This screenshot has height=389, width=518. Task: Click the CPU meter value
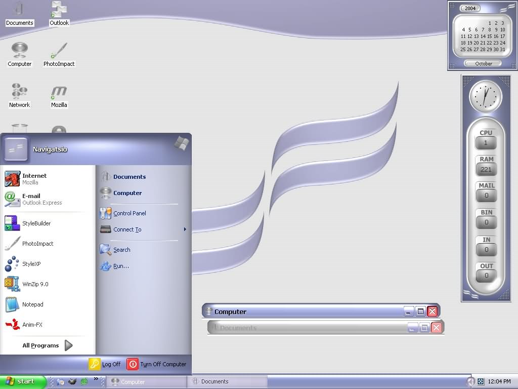point(486,143)
